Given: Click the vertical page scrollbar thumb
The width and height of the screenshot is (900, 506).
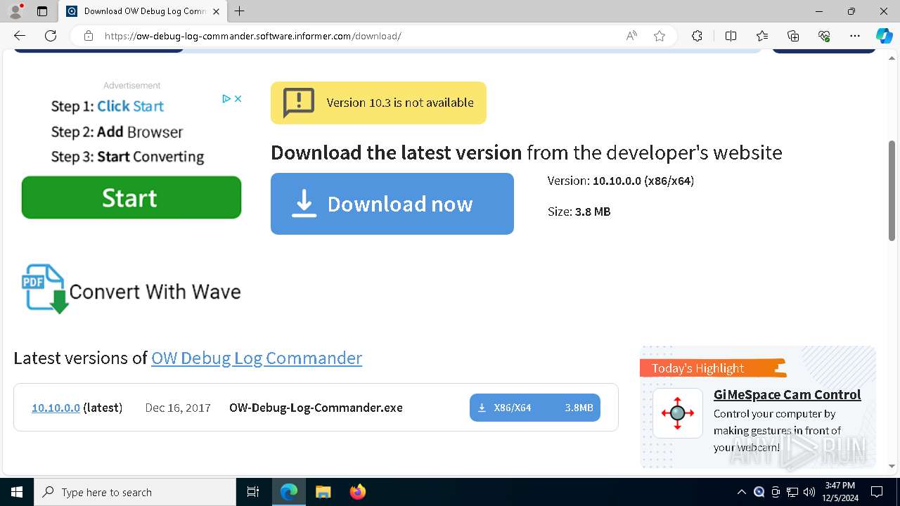Looking at the screenshot, I should [892, 191].
